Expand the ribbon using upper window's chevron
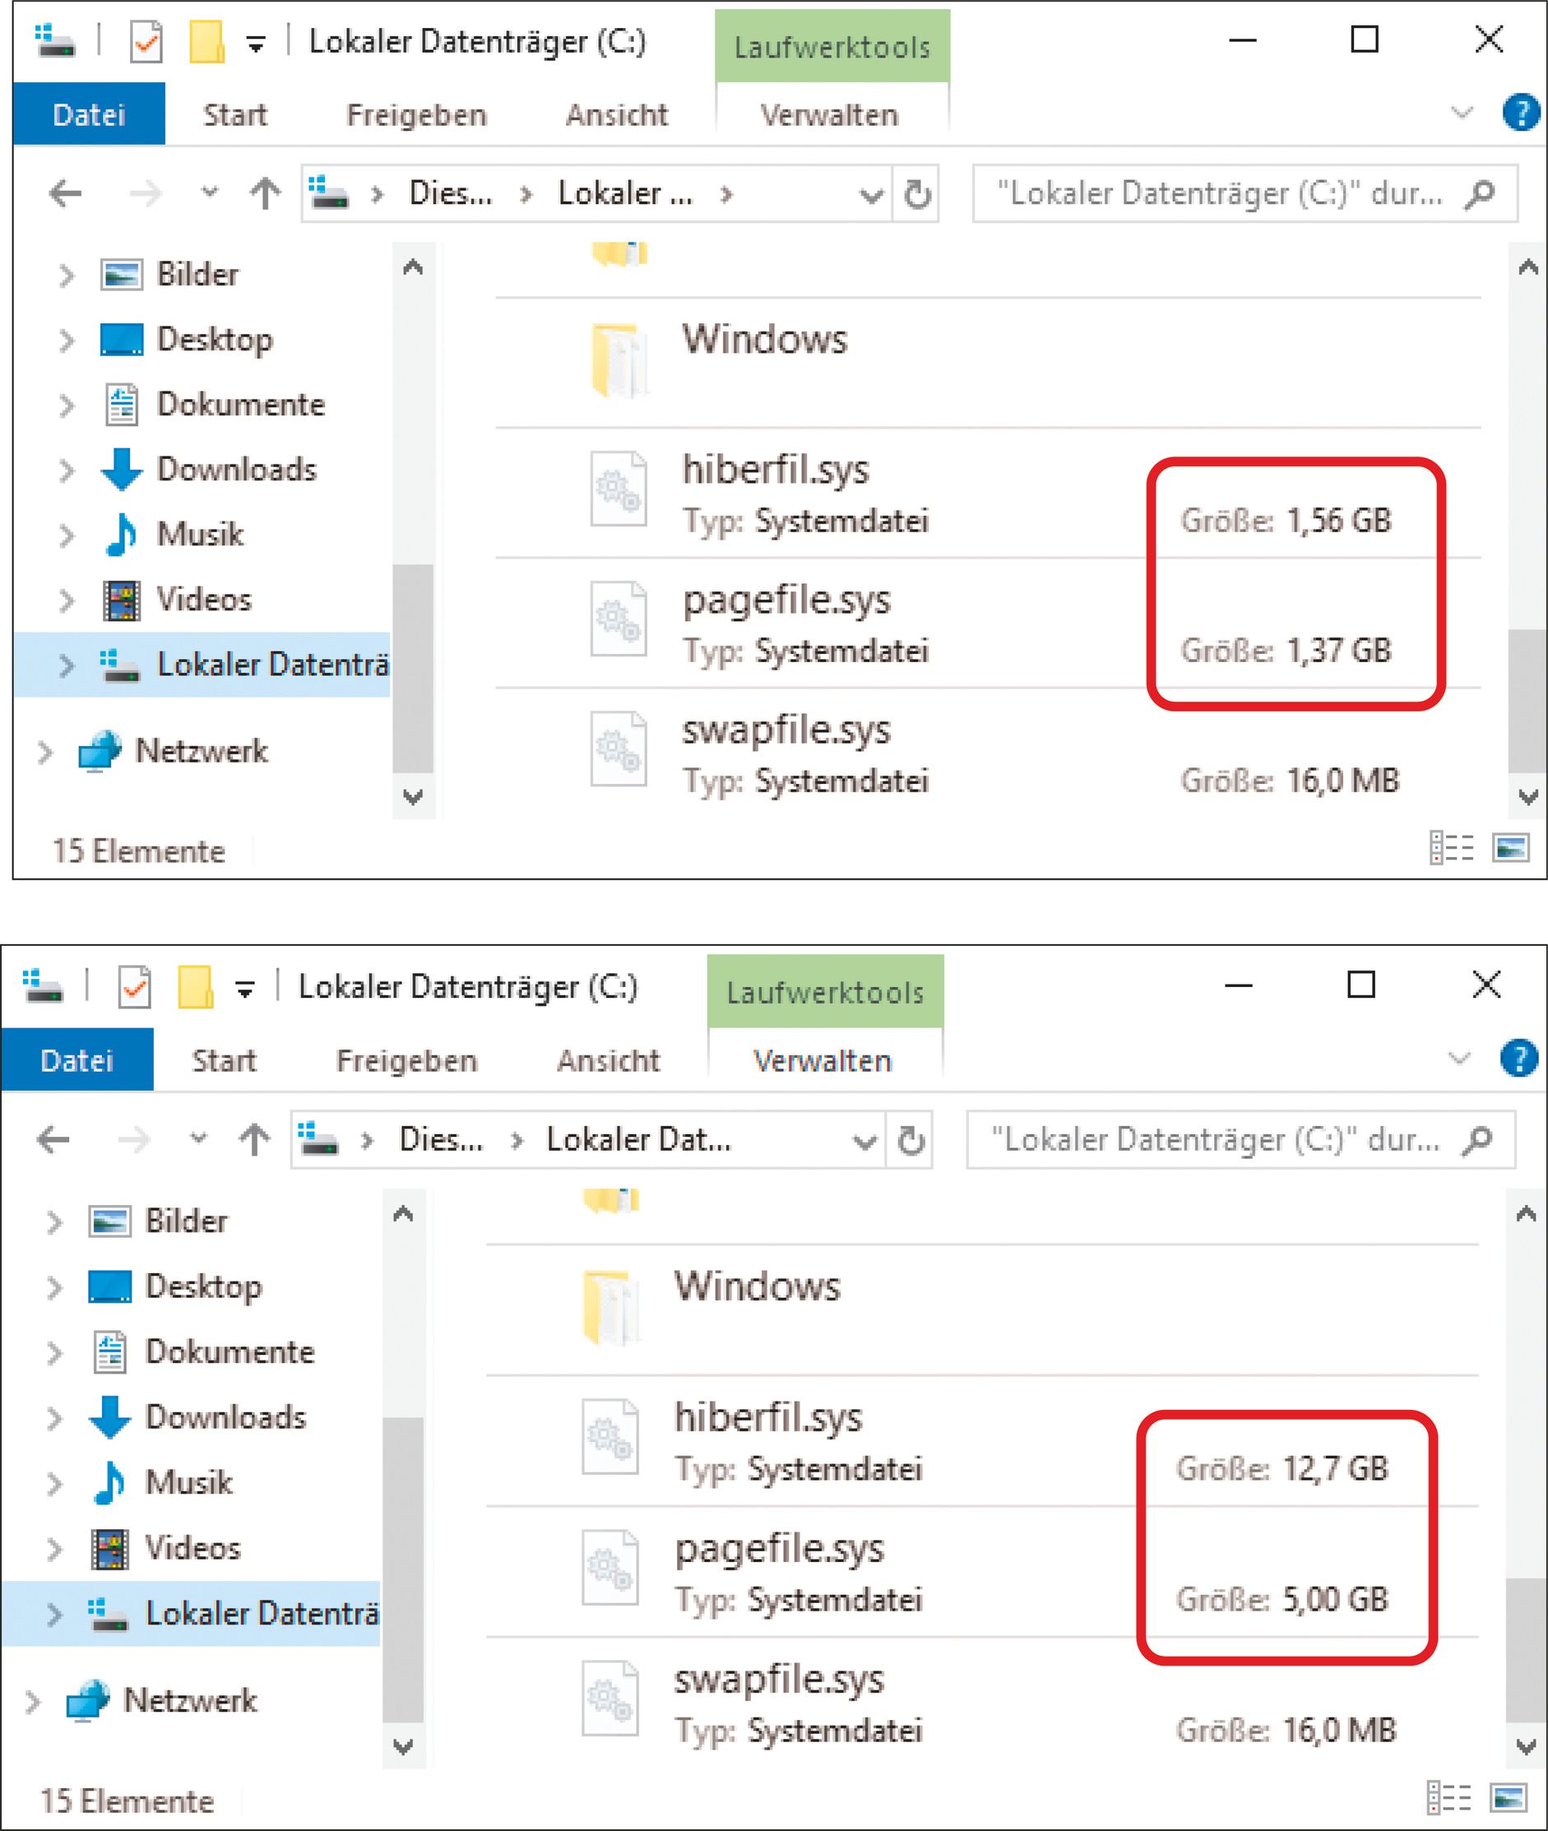1548x1831 pixels. coord(1462,114)
